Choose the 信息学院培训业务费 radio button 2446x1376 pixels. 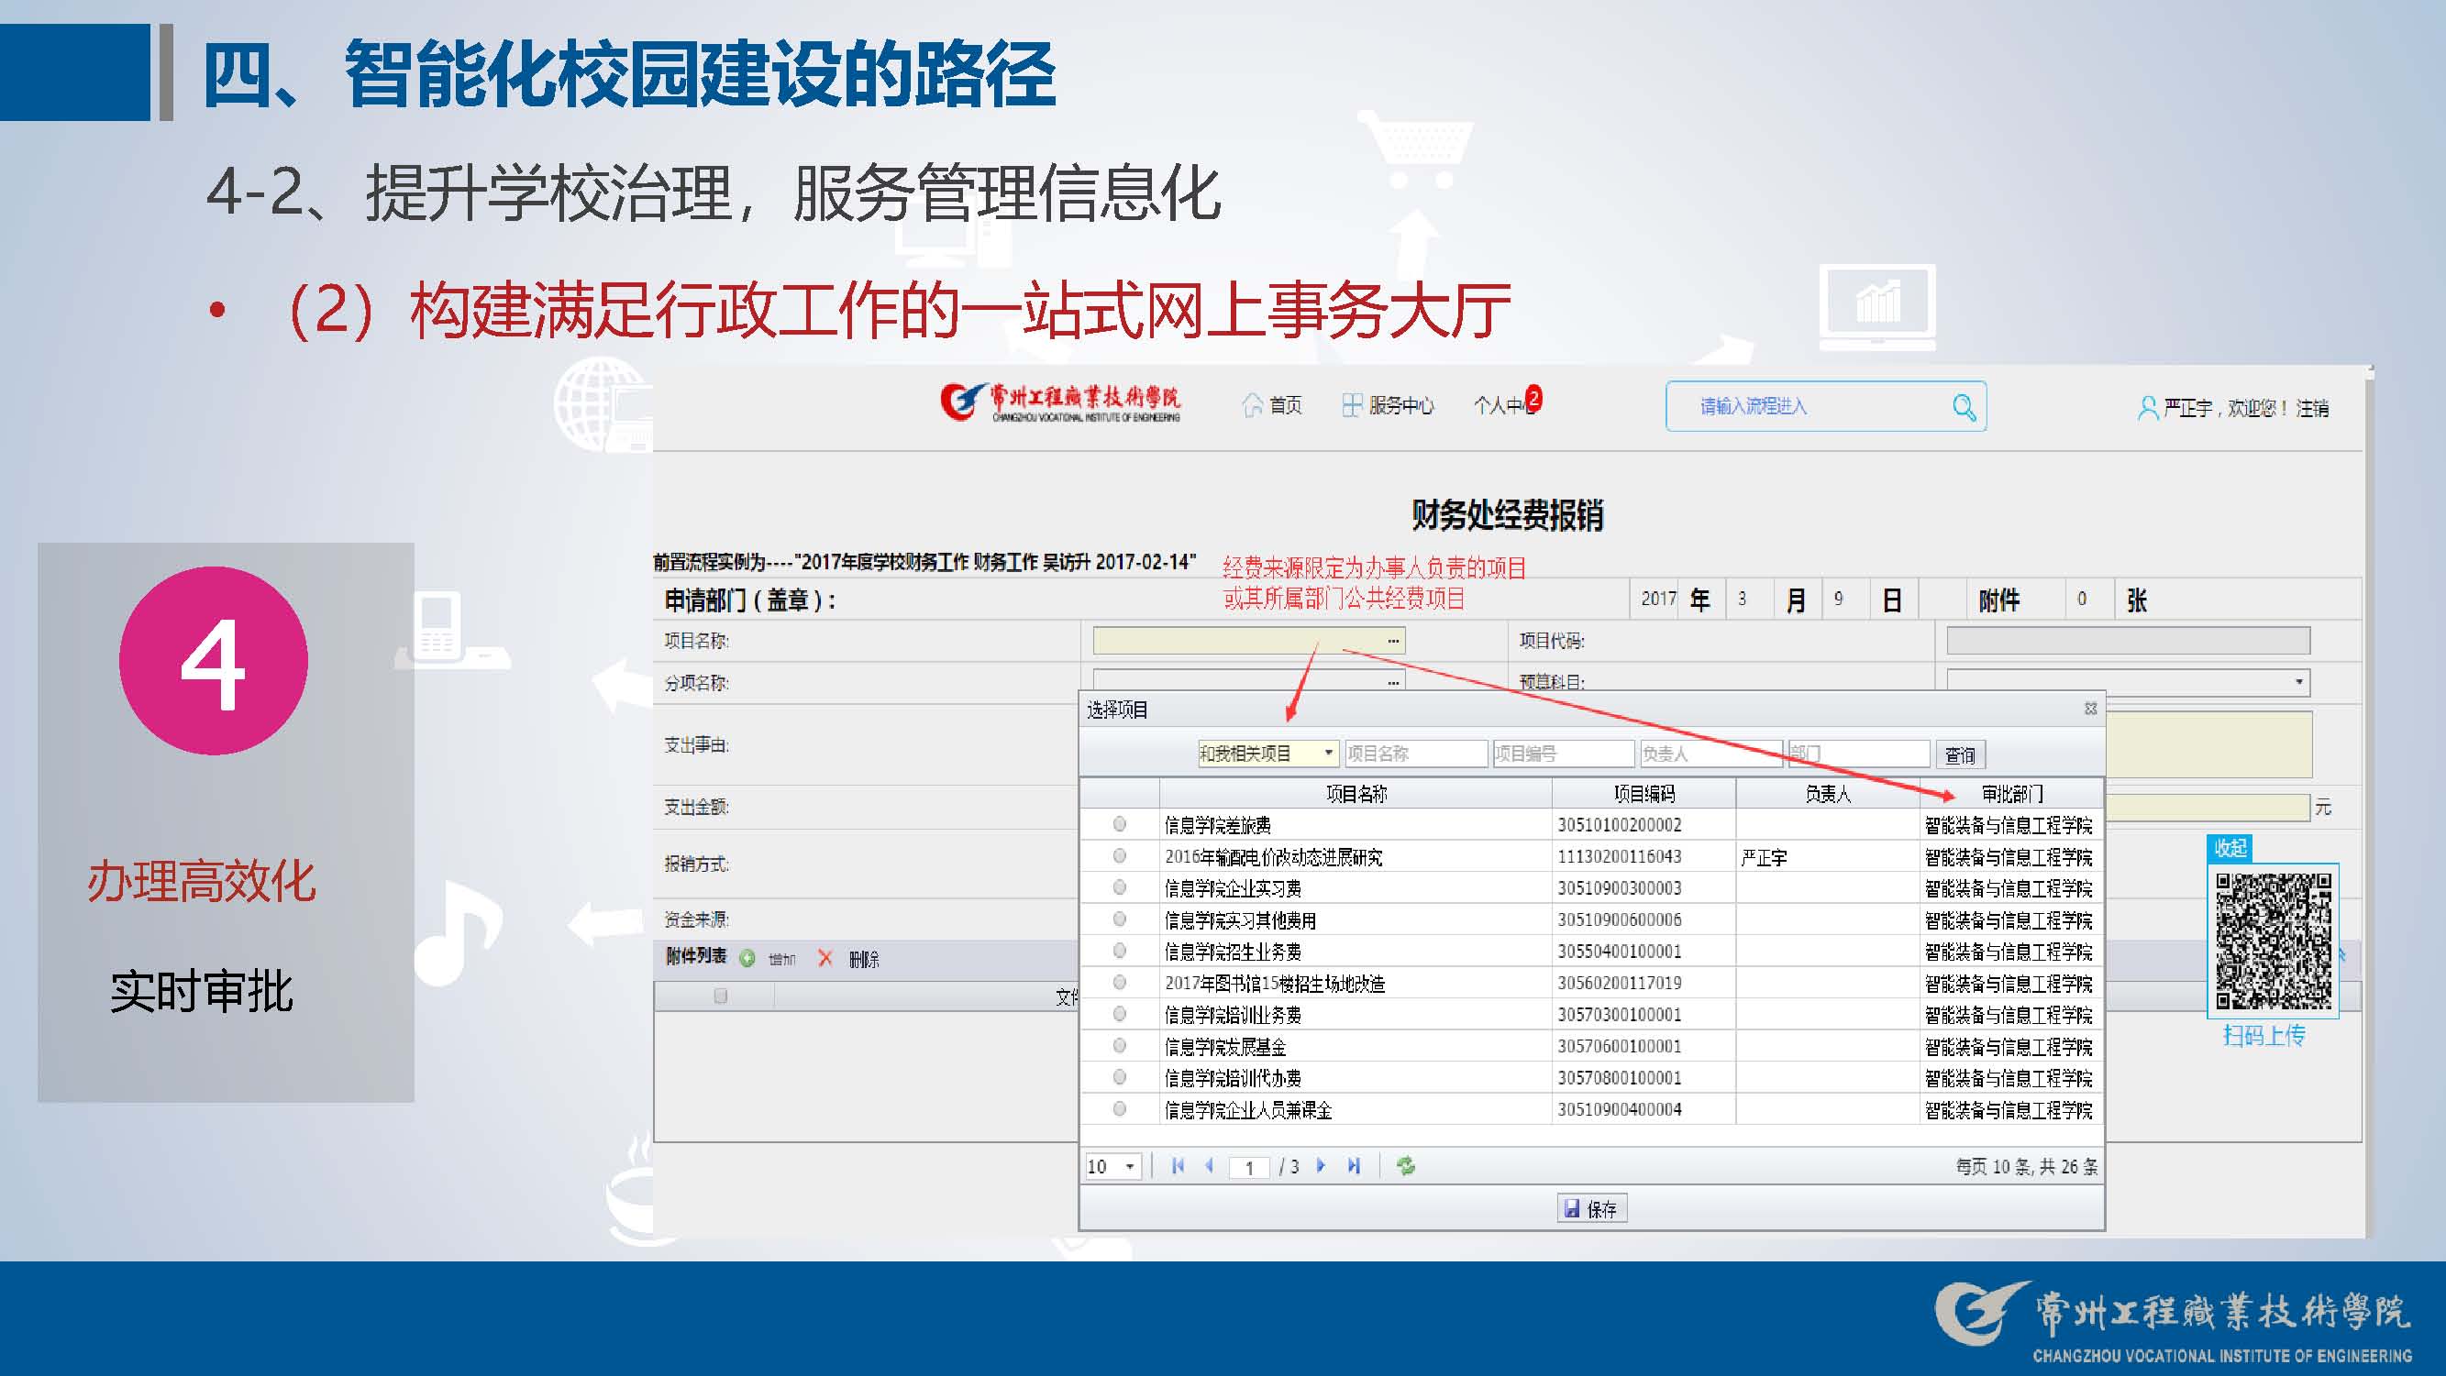(x=1120, y=1014)
